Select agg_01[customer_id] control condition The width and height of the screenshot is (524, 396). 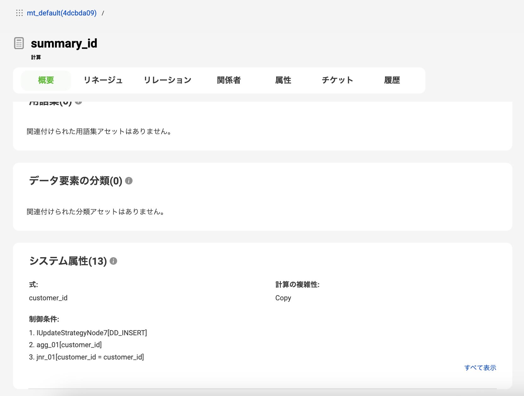click(x=65, y=345)
